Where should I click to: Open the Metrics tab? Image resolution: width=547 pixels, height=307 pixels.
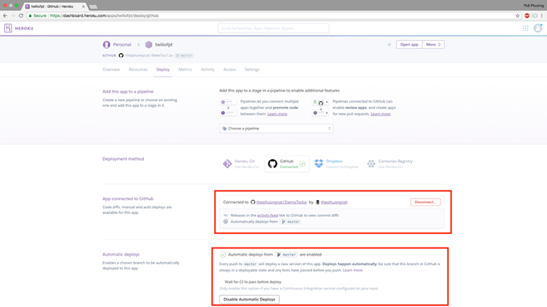click(185, 70)
